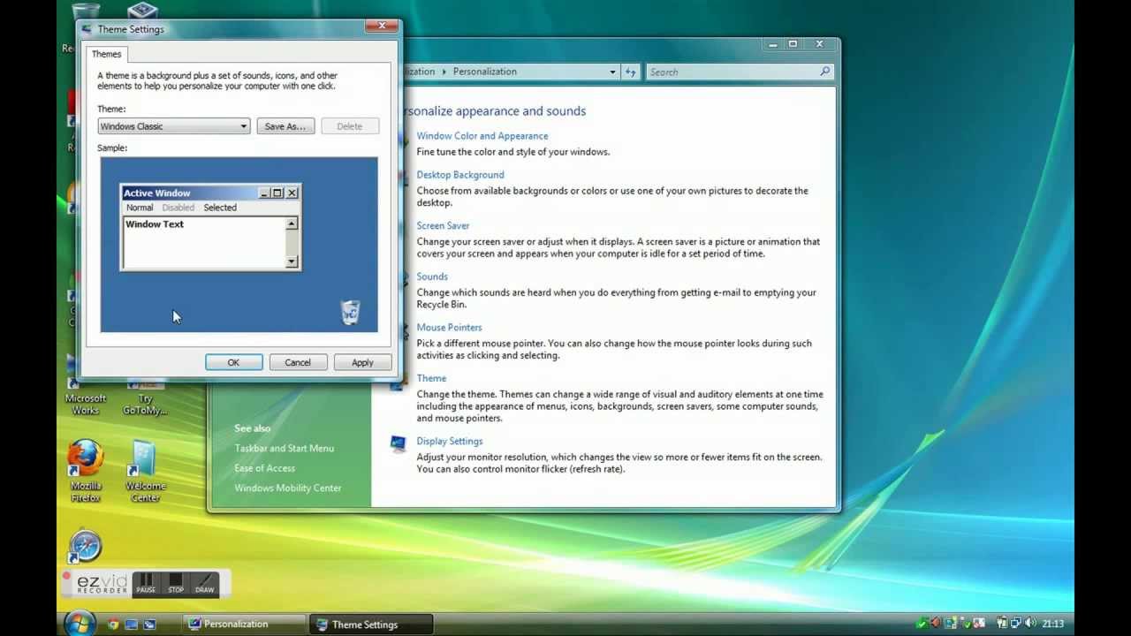This screenshot has width=1131, height=636.
Task: Pause the ezvid recording
Action: (146, 584)
